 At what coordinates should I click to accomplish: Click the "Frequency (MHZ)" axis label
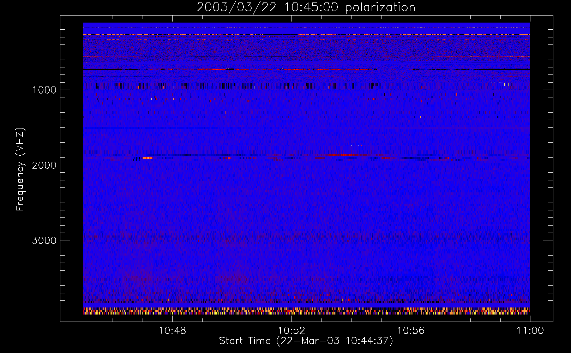[20, 169]
